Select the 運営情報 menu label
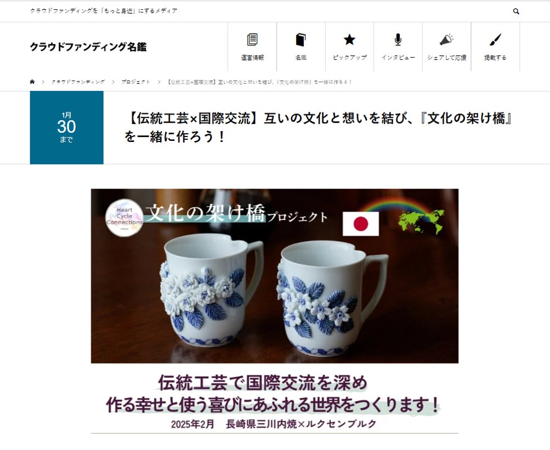The width and height of the screenshot is (550, 450). tap(252, 58)
